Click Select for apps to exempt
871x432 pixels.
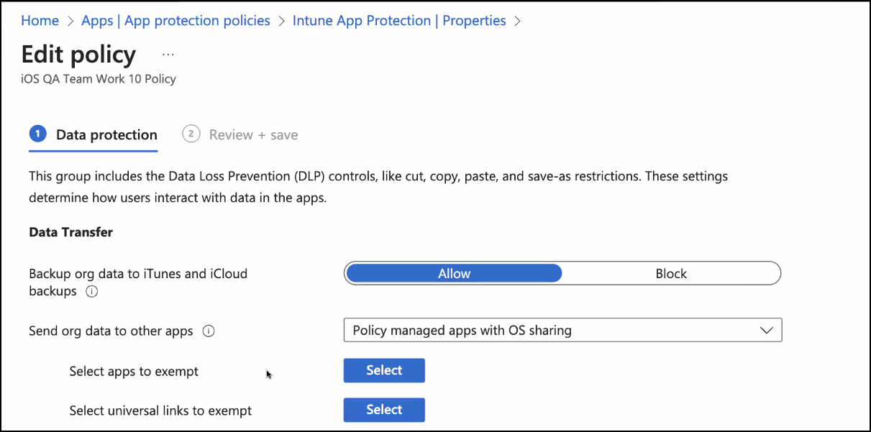coord(384,371)
